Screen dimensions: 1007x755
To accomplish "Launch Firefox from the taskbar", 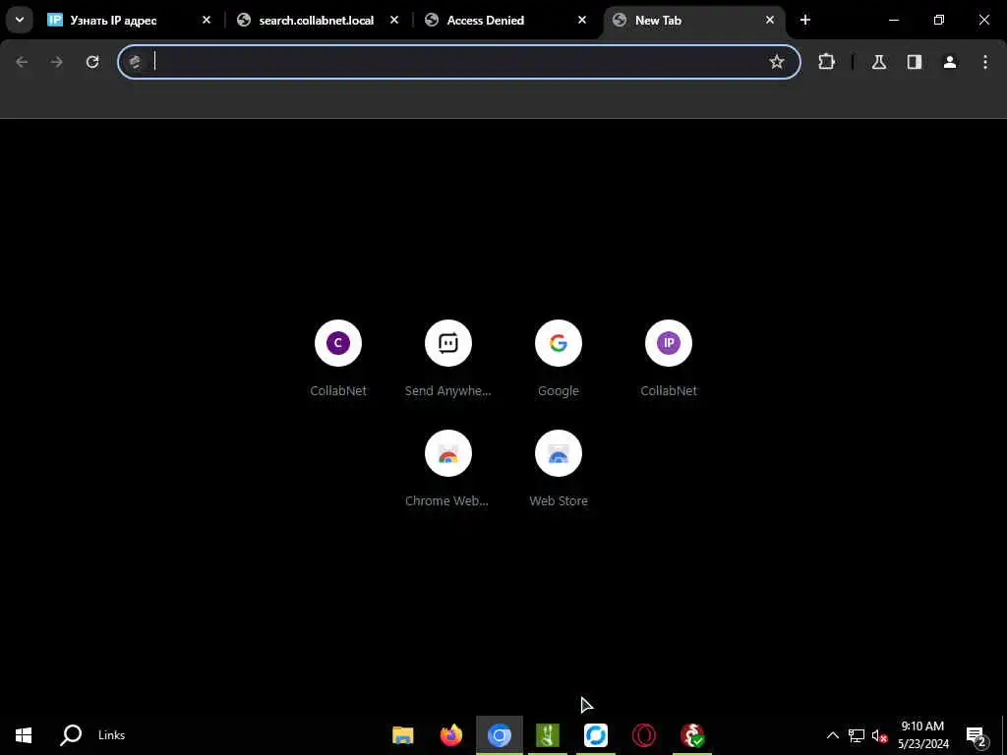I will [x=451, y=735].
